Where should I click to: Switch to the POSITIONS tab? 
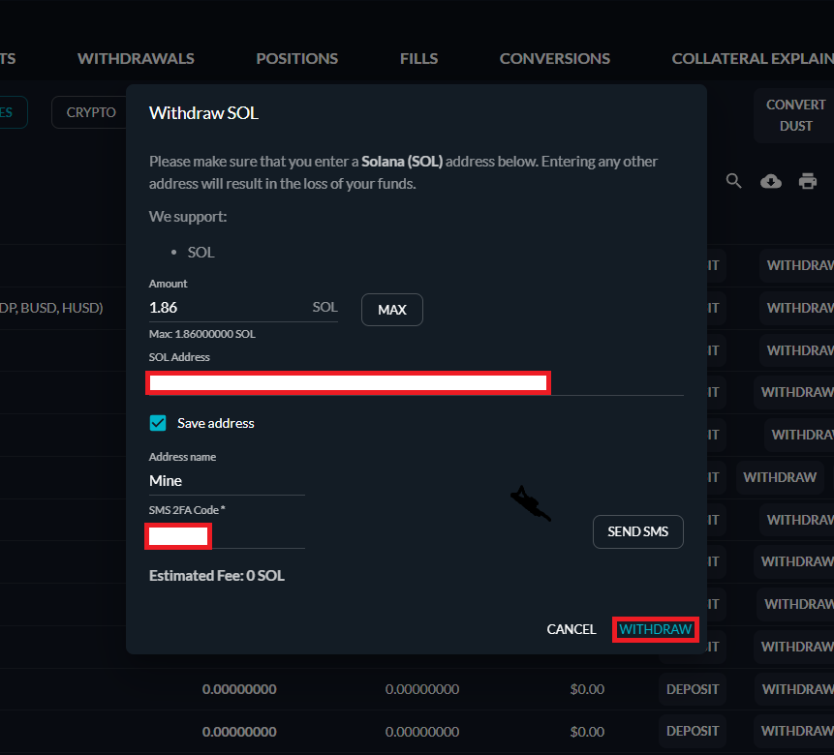click(296, 58)
